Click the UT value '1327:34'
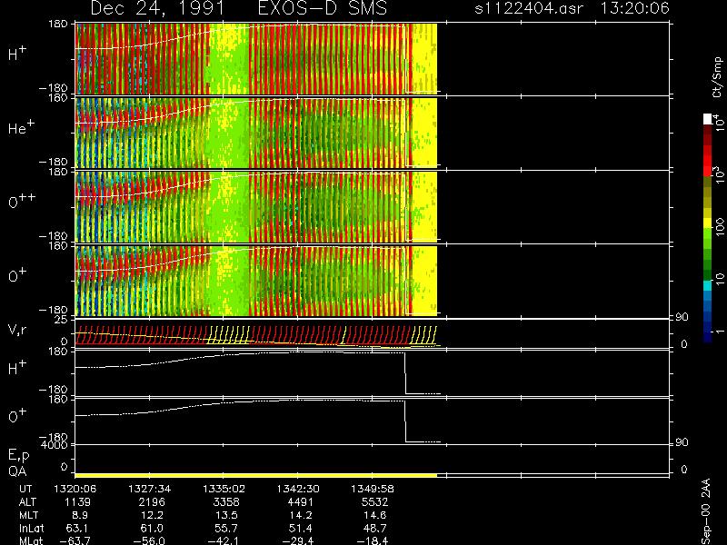Screen dimensions: 727x545 149,489
